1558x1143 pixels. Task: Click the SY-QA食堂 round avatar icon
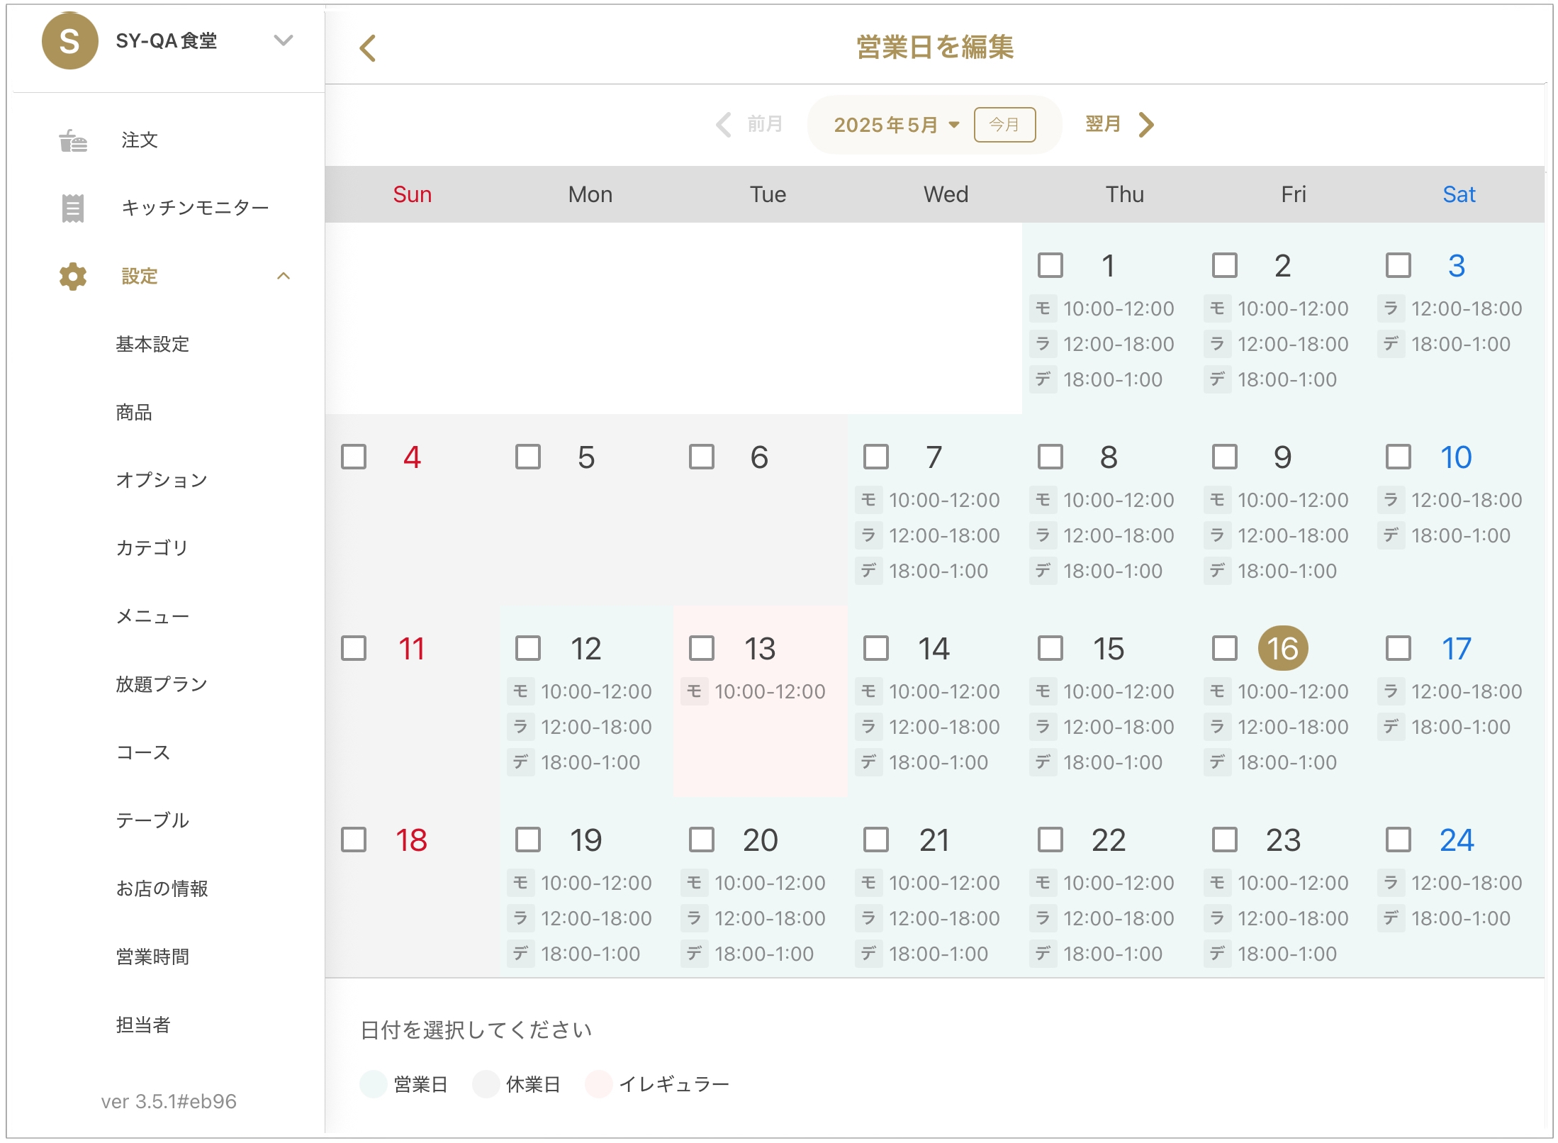tap(69, 41)
